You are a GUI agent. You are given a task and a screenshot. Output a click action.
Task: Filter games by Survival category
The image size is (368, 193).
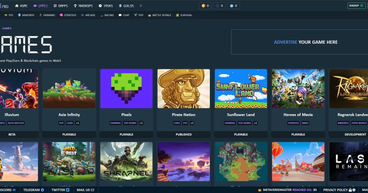pos(184,15)
